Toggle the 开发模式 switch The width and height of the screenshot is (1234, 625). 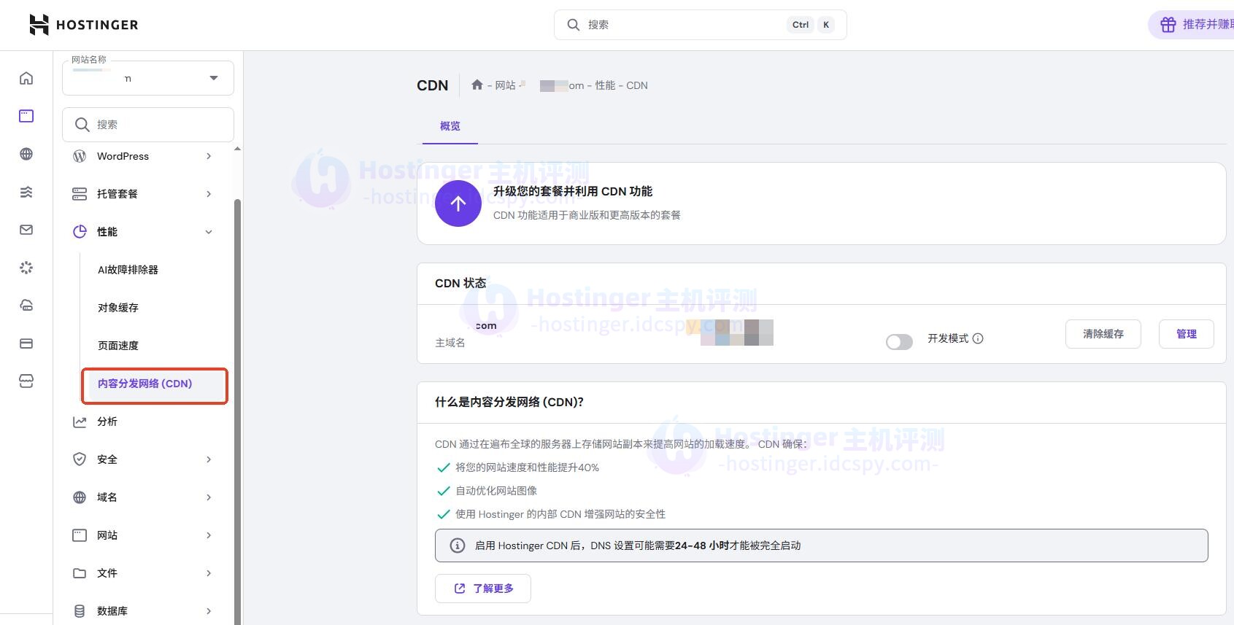[899, 342]
